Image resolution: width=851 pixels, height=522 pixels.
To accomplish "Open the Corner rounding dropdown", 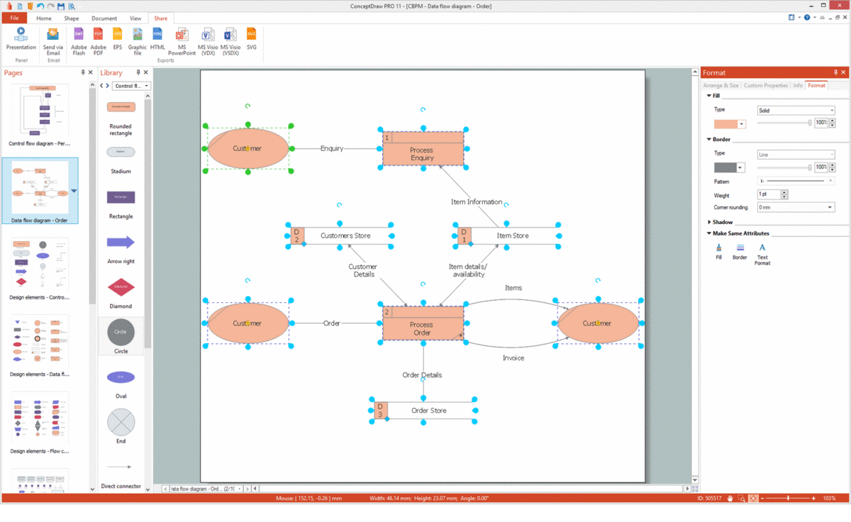I will (x=796, y=208).
